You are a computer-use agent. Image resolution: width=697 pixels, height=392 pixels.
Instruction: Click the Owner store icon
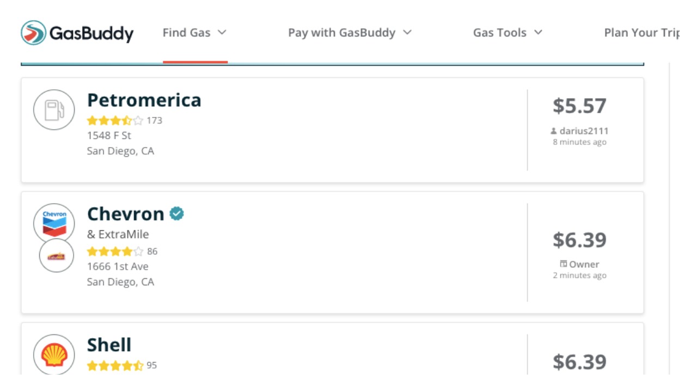pyautogui.click(x=564, y=264)
